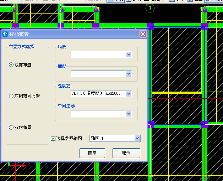223x181 pixels.
Task: Click the SLJ-1（温度筋）(A6@200) value
Action: coord(96,93)
